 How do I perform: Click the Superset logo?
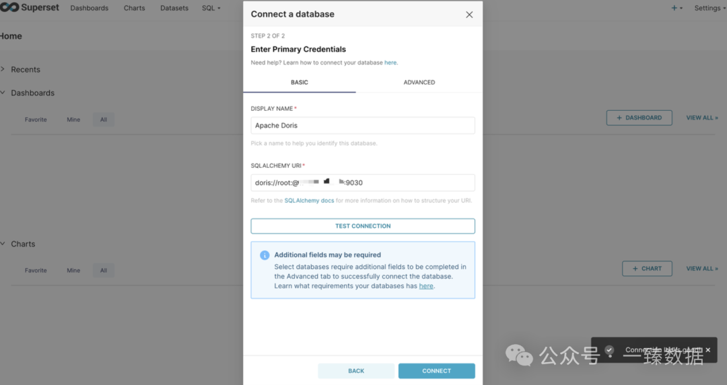[x=30, y=8]
